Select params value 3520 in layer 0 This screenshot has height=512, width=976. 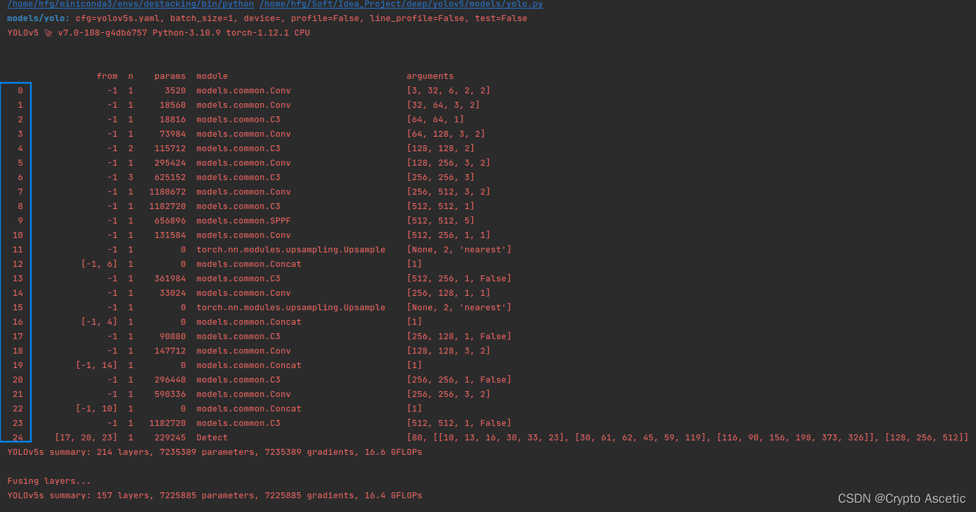175,91
